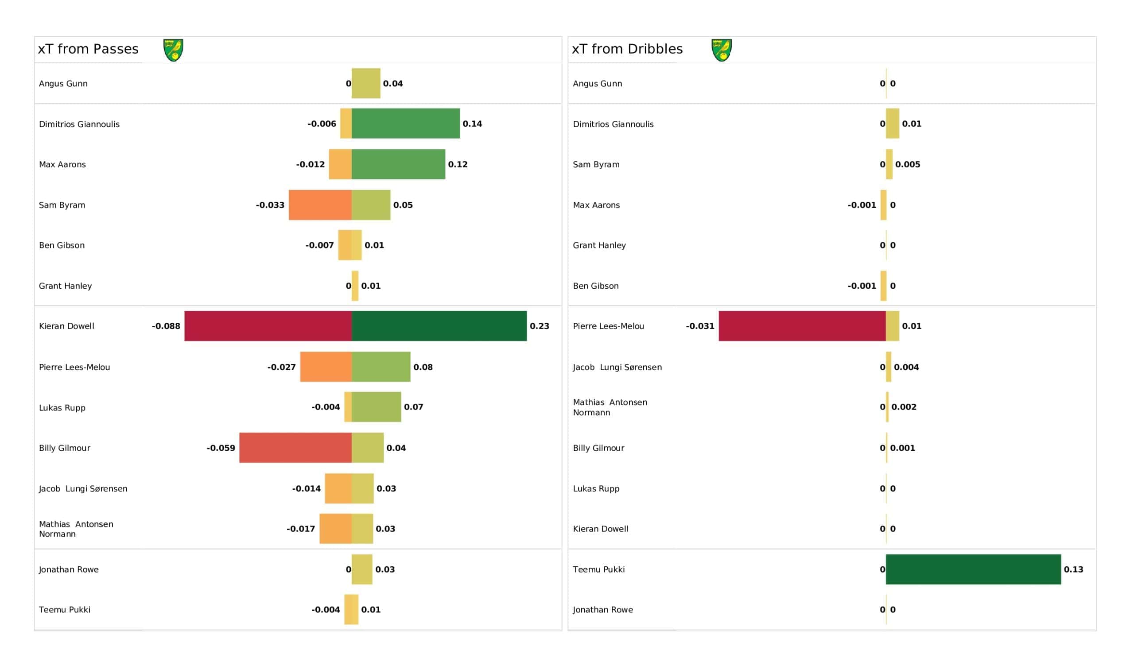Select the xT from Passes title
The width and height of the screenshot is (1134, 666).
[x=88, y=49]
